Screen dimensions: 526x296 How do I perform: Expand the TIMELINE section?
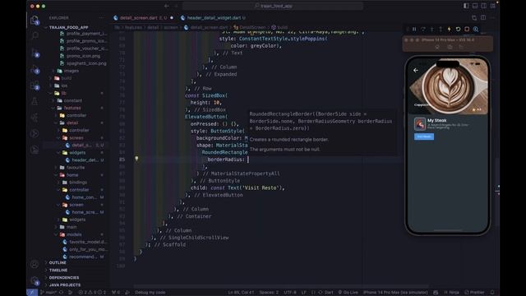(x=58, y=270)
